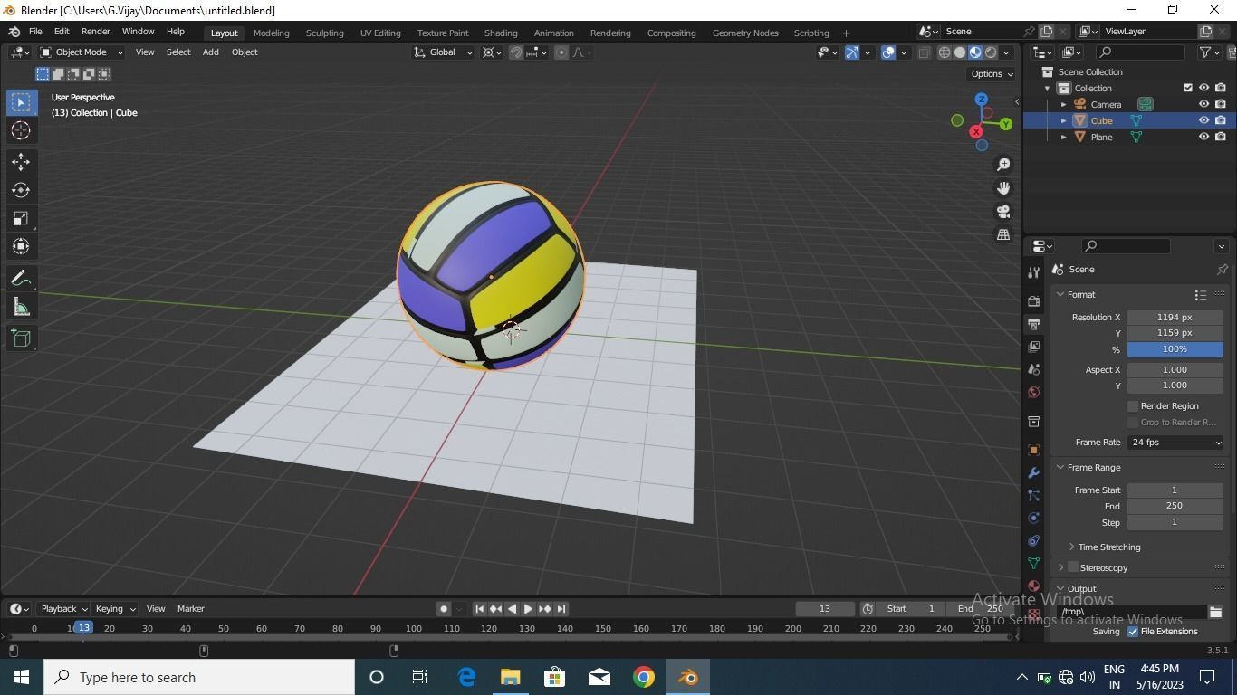Open the Tool properties tab
This screenshot has width=1237, height=695.
(x=1033, y=272)
